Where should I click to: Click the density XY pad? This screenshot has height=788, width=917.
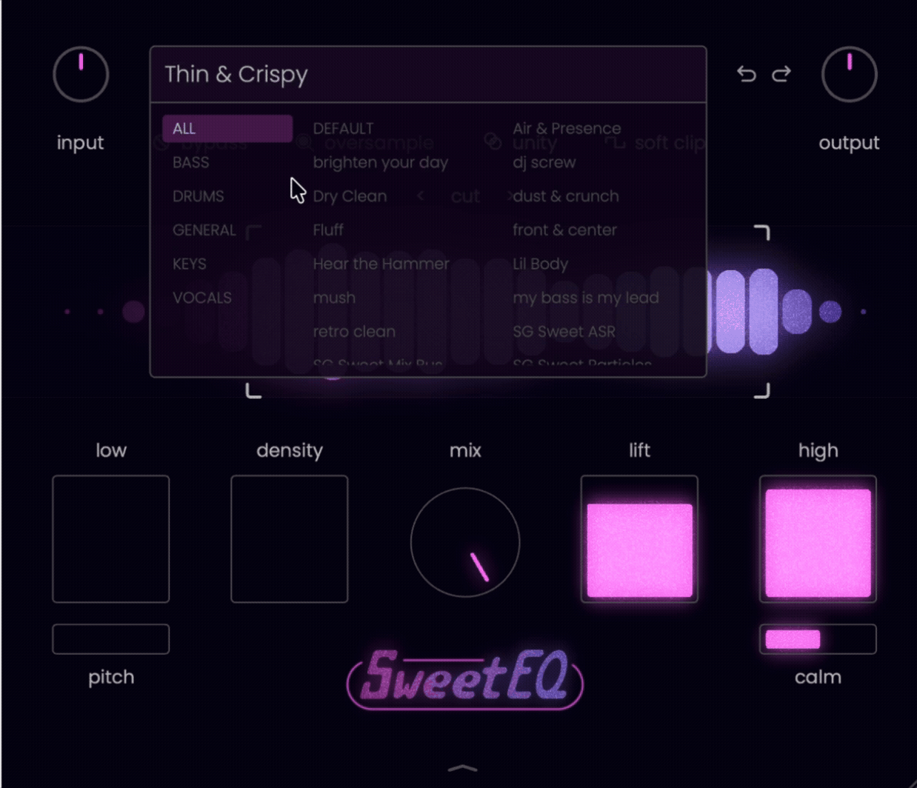[x=289, y=539]
